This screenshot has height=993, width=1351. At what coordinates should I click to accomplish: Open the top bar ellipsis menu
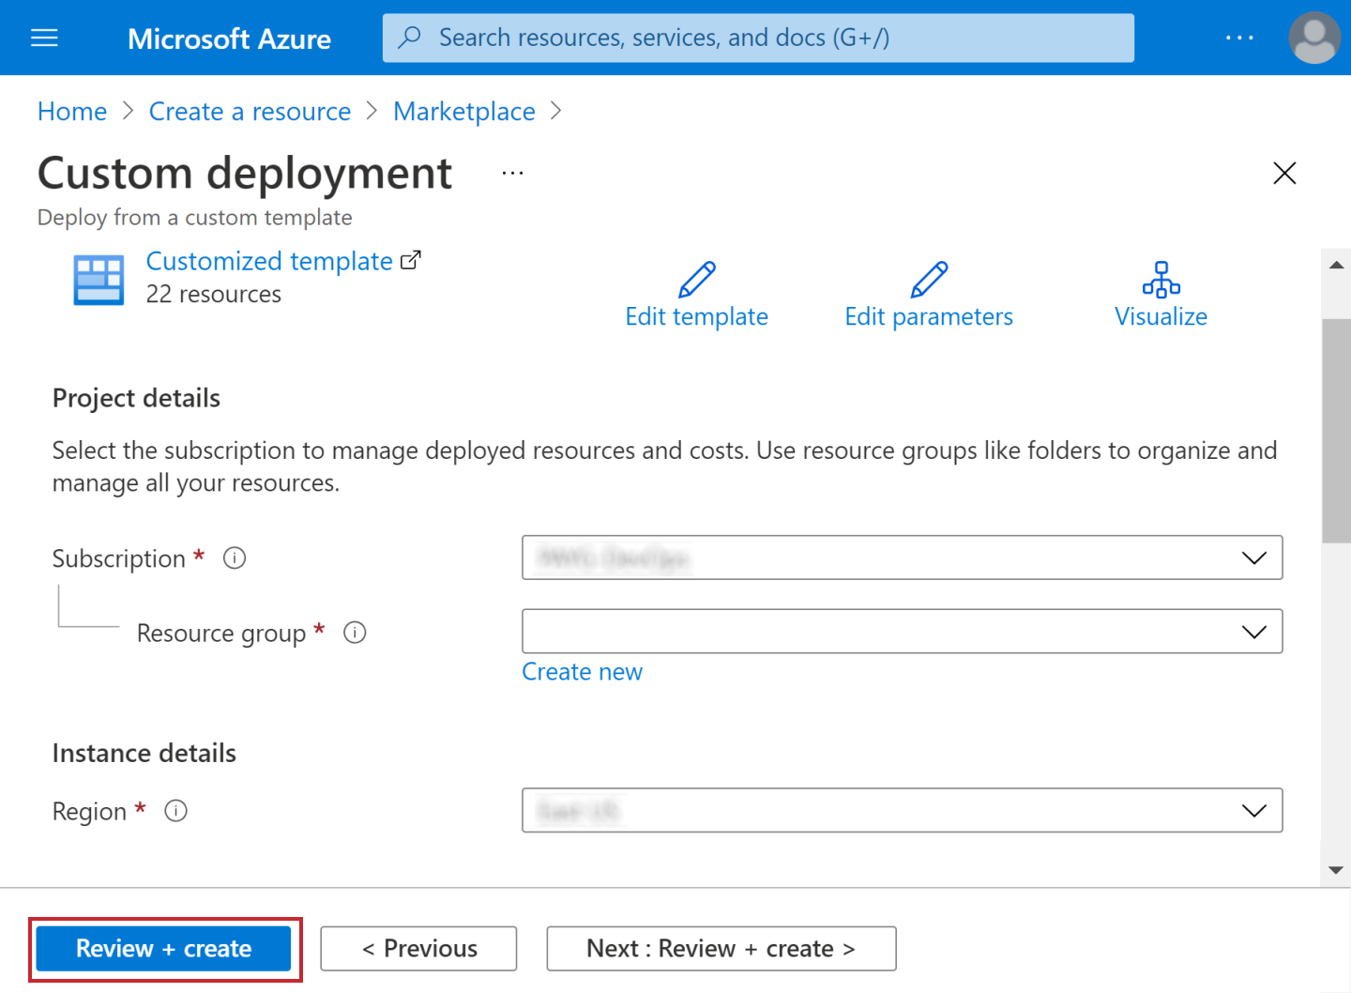pos(1238,38)
